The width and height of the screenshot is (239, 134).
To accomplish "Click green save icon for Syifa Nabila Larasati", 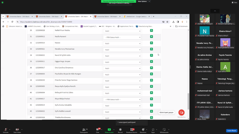I will (x=151, y=112).
